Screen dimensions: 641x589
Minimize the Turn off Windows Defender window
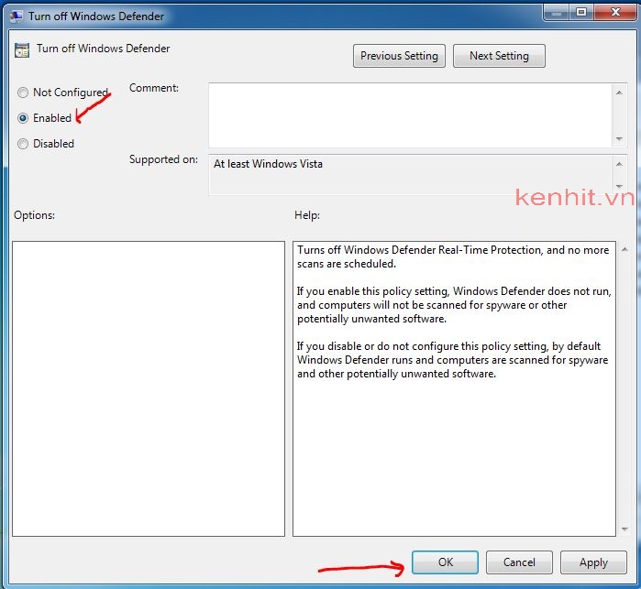tap(557, 12)
